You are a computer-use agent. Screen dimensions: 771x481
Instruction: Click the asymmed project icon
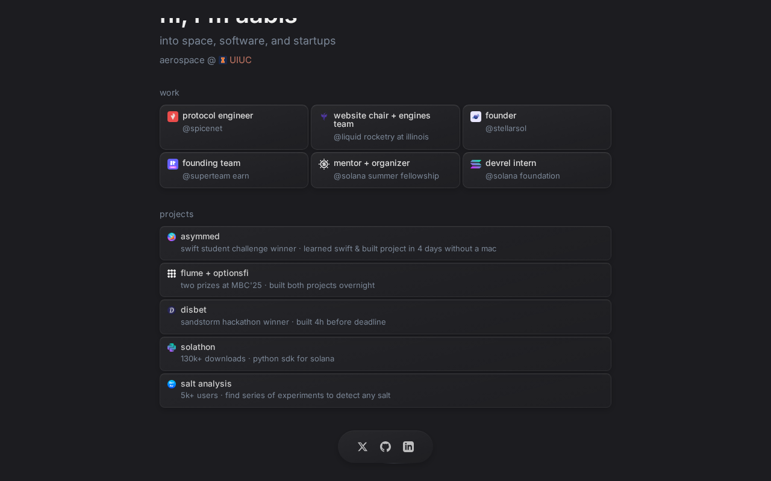(172, 237)
